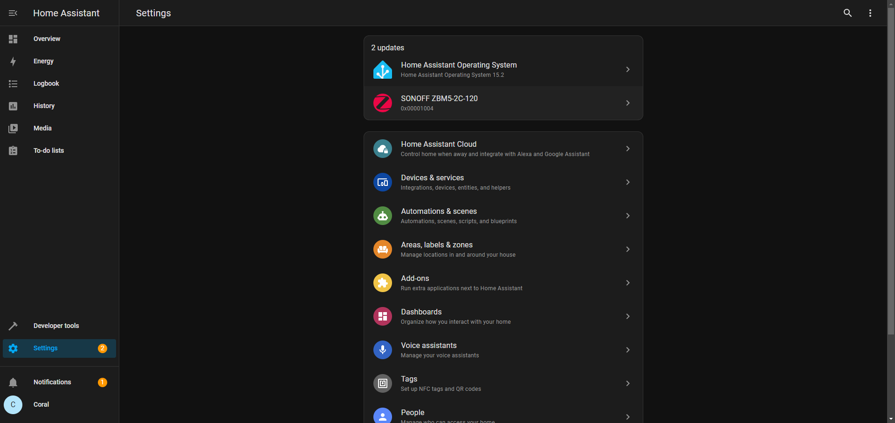Click the Coral user avatar
The image size is (895, 423).
coord(13,405)
